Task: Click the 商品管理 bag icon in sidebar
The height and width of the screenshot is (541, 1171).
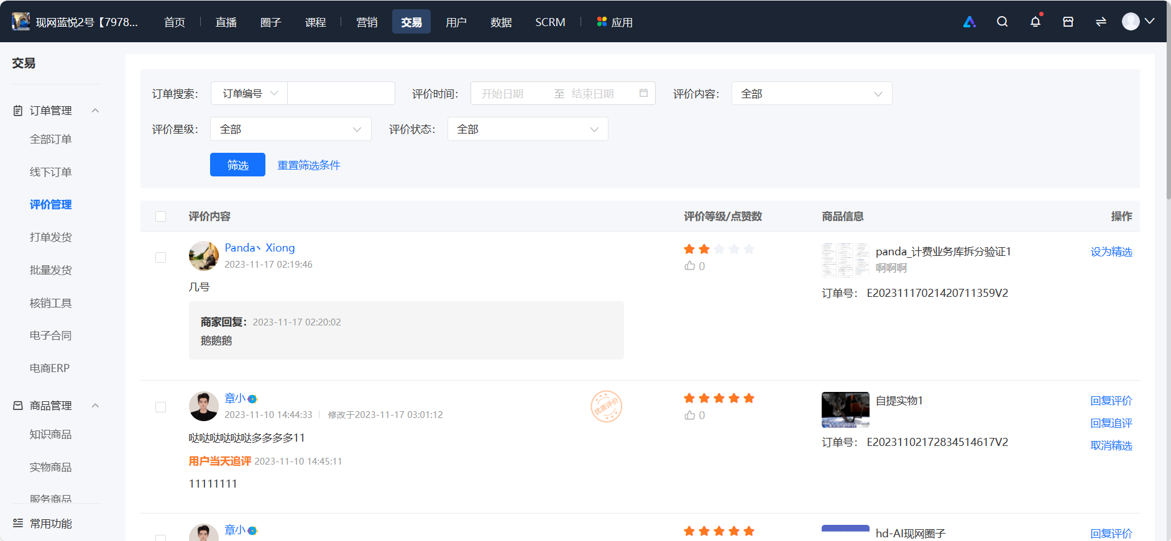Action: coord(18,406)
